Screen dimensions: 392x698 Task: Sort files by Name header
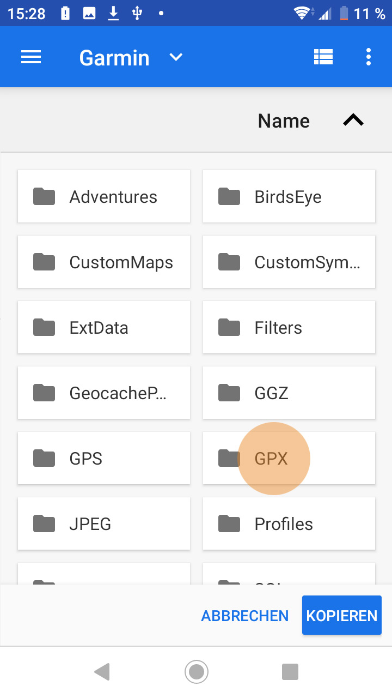[284, 121]
